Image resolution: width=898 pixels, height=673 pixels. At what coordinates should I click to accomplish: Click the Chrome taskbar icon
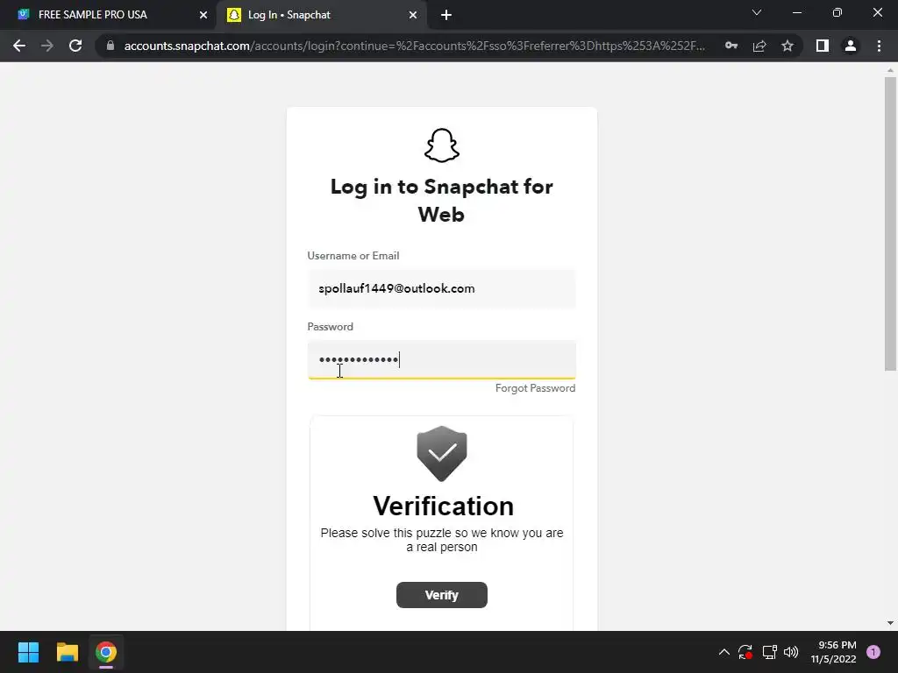click(x=106, y=652)
